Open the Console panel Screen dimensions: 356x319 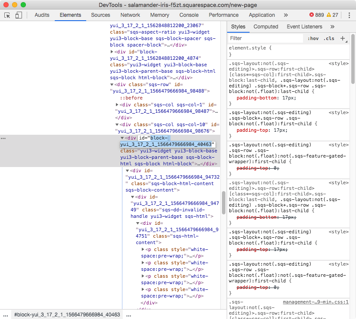(189, 15)
